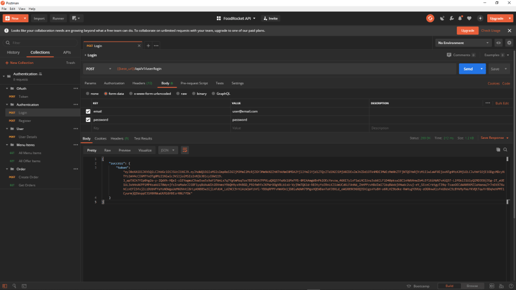Screen dimensions: 516x290
Task: Open the No Environment selector
Action: coord(463,43)
